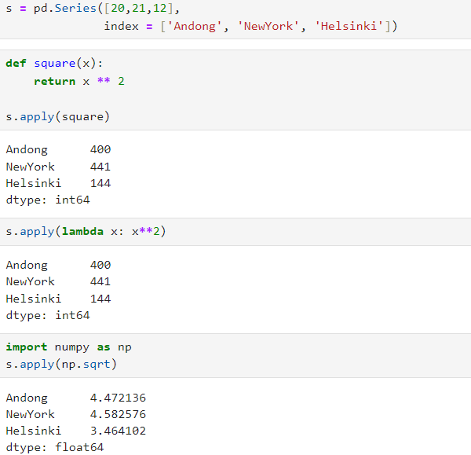Click 'dtype: float64' output text
The height and width of the screenshot is (455, 471).
pos(55,447)
